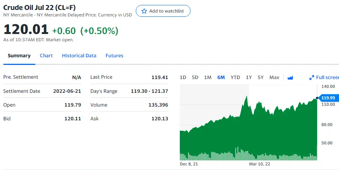Select the 1D chart range
Screen dimensions: 339x170
(x=183, y=78)
